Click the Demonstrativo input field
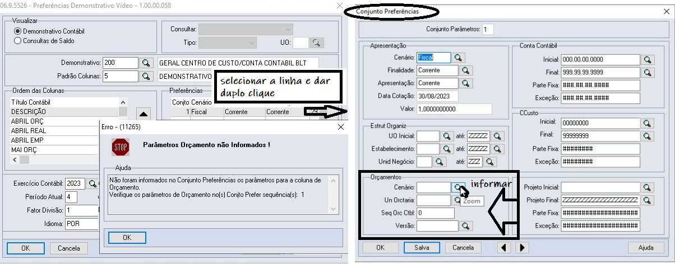The width and height of the screenshot is (675, 264). coord(121,63)
